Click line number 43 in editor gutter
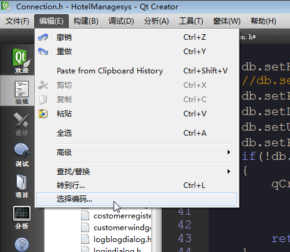The width and height of the screenshot is (290, 252). pyautogui.click(x=185, y=238)
